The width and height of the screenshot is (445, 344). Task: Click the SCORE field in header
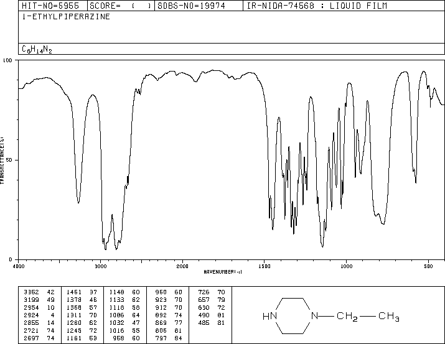coord(121,6)
